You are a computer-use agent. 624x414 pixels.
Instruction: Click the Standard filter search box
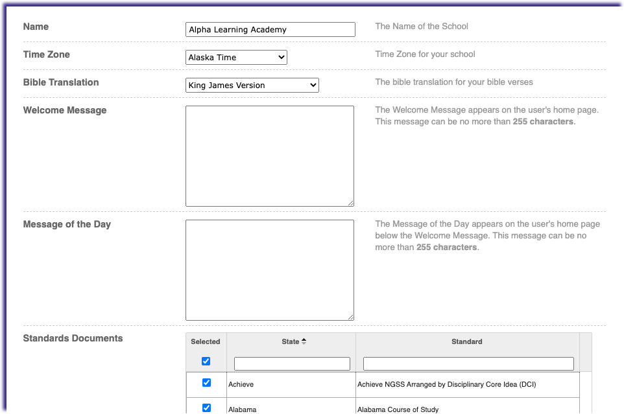coord(468,363)
